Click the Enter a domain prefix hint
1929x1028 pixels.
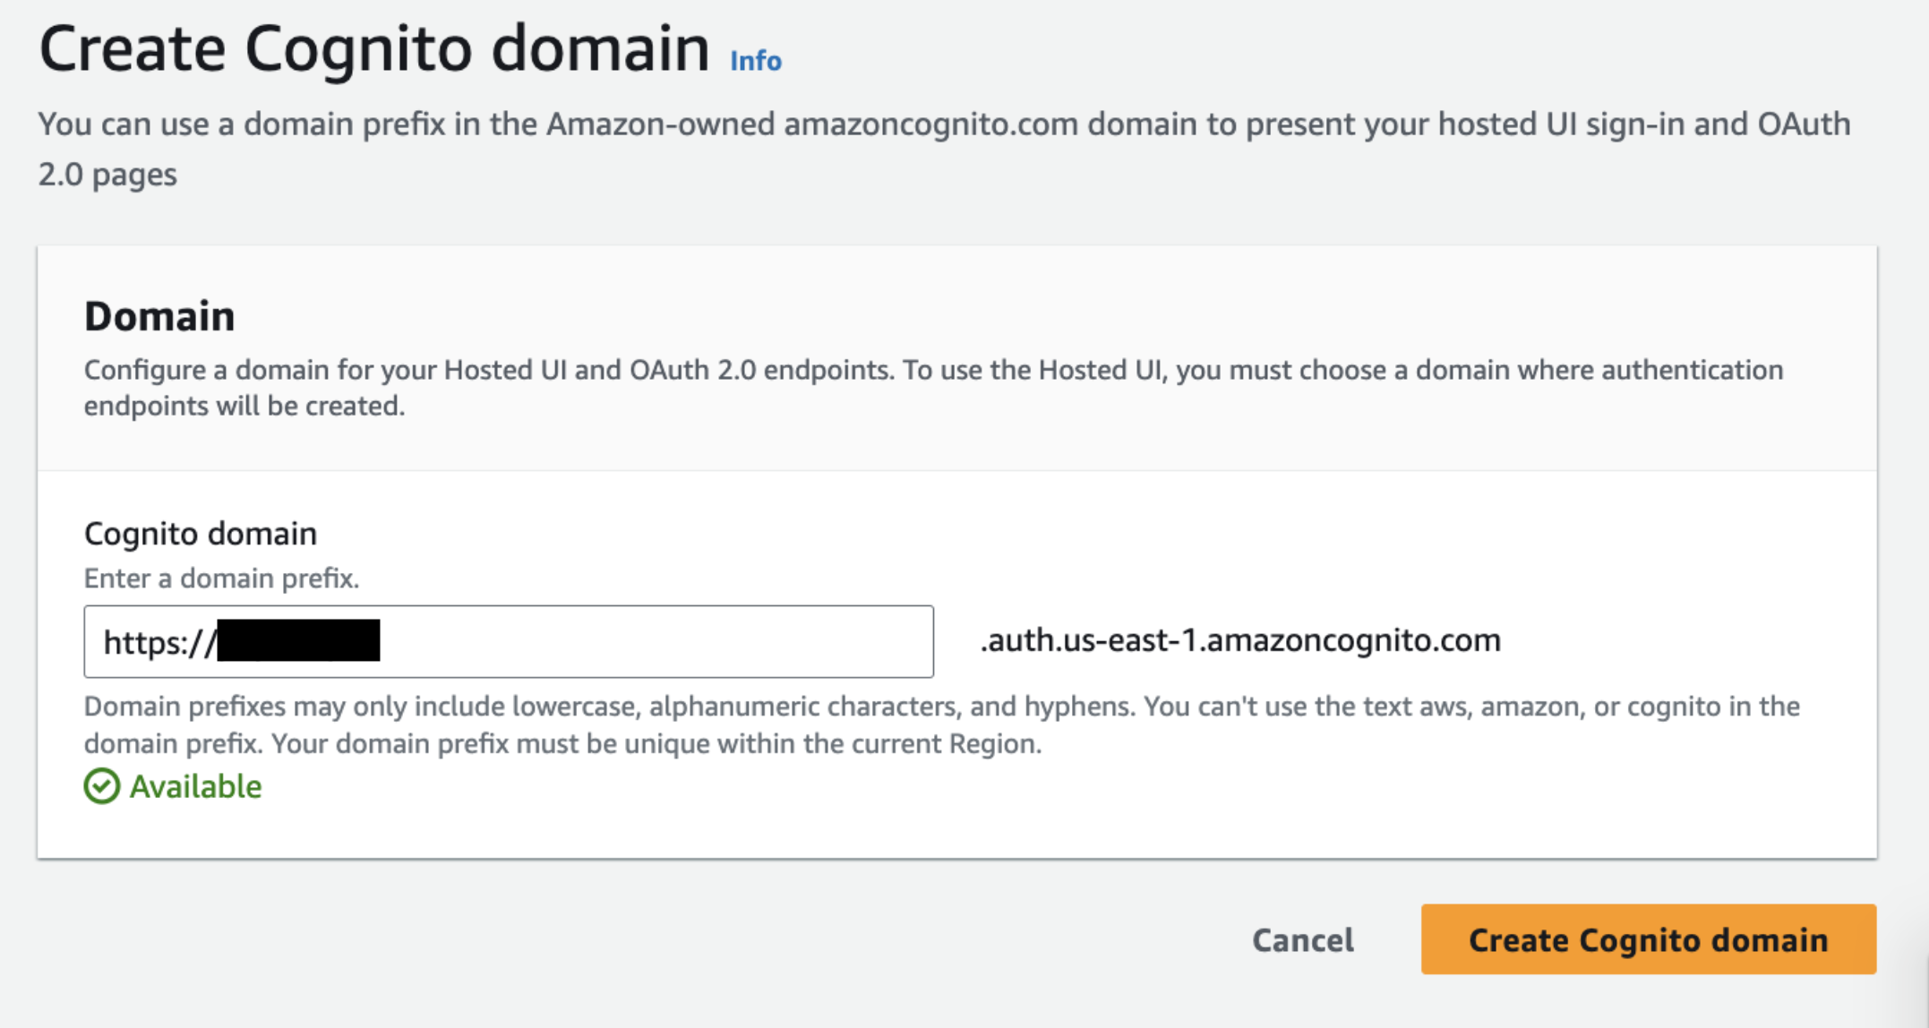pos(221,578)
